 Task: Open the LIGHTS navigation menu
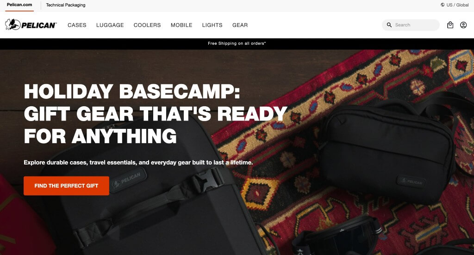coord(212,25)
